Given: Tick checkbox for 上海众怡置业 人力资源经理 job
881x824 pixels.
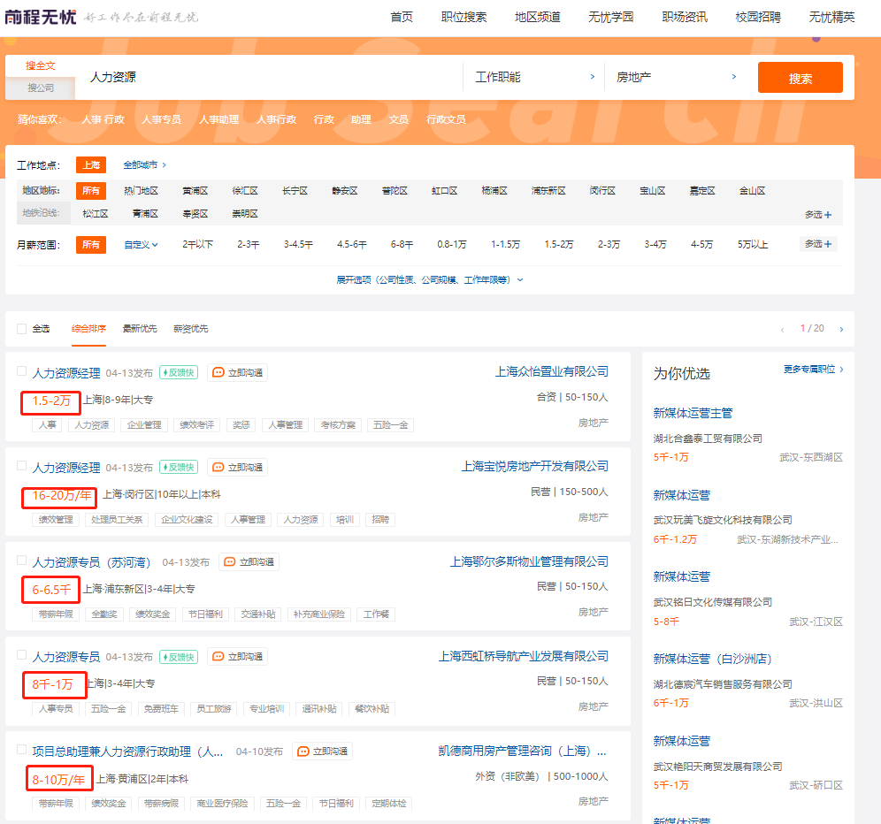Looking at the screenshot, I should pos(22,370).
